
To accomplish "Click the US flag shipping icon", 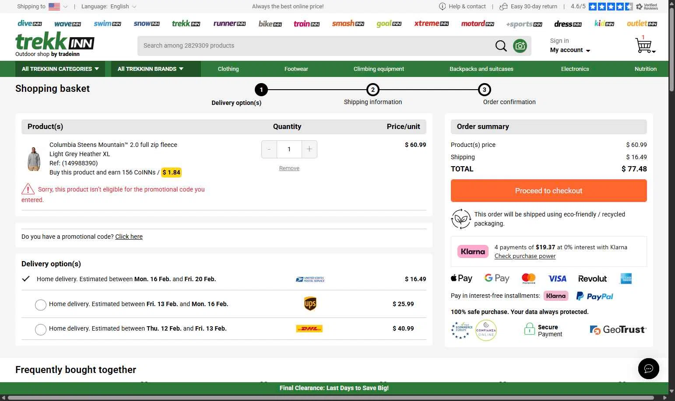I will [54, 7].
